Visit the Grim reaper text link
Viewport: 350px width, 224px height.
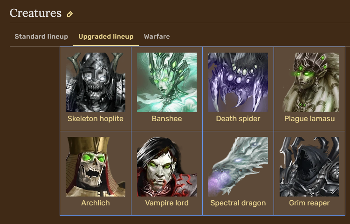pyautogui.click(x=309, y=203)
